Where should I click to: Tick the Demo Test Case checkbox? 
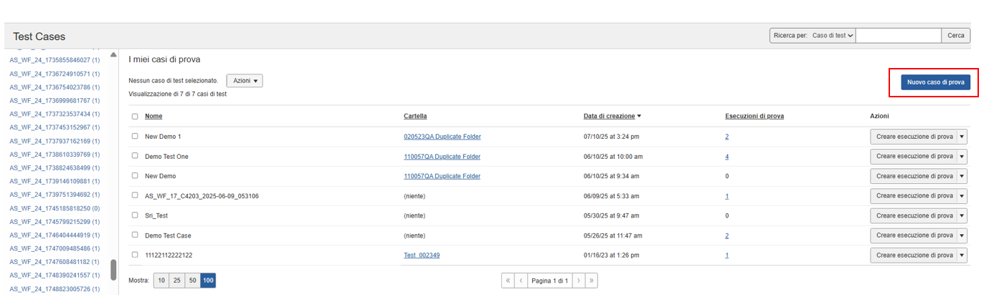click(x=135, y=235)
